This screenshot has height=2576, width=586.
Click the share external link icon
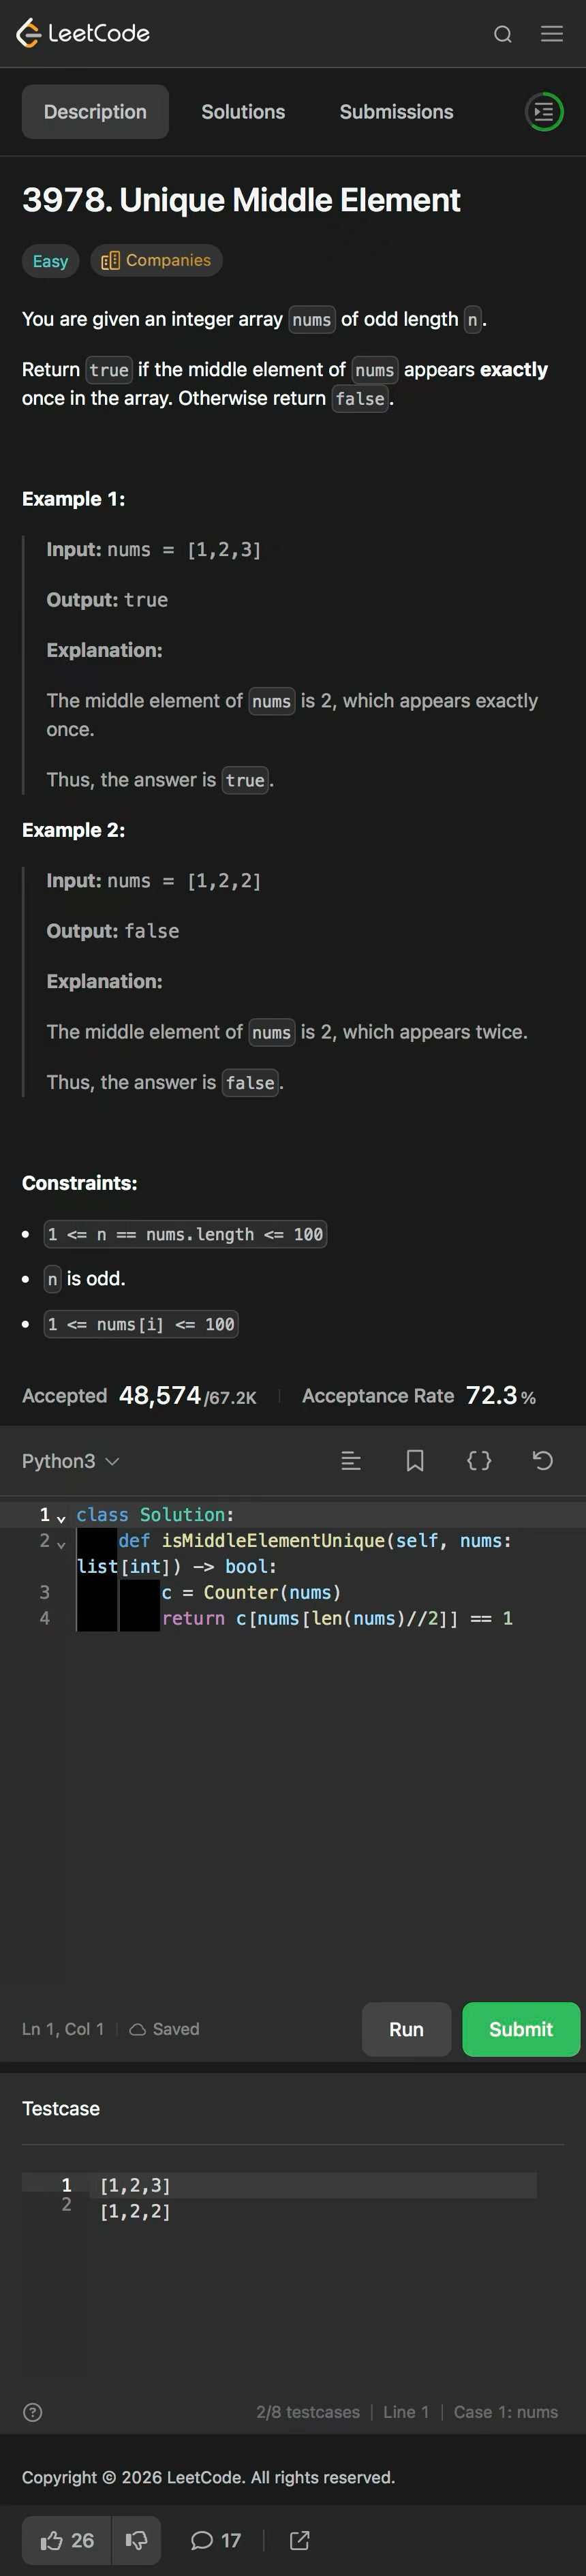[x=299, y=2540]
